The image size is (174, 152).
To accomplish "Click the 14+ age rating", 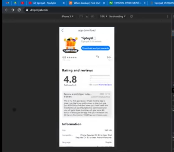I will point(109,57).
